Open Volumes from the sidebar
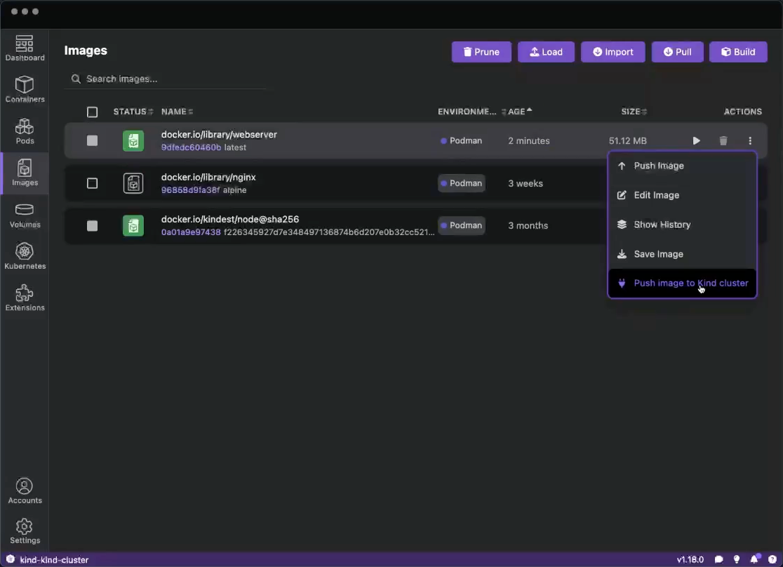Screen dimensions: 783x567 point(25,215)
